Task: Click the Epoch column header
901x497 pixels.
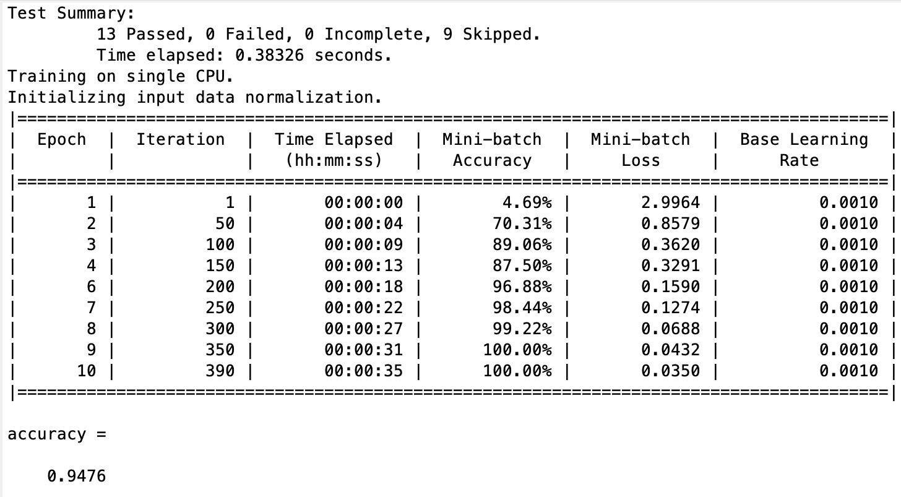Action: tap(61, 140)
